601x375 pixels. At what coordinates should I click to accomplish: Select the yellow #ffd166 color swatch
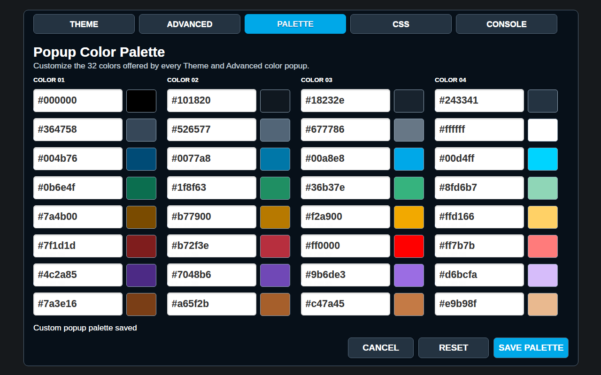pyautogui.click(x=543, y=217)
